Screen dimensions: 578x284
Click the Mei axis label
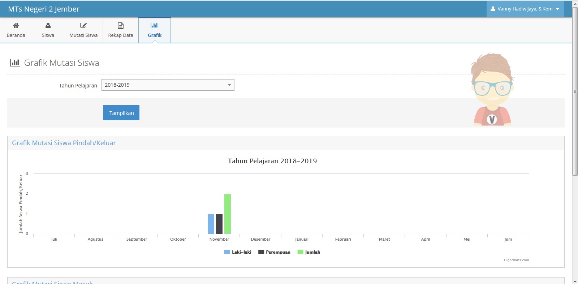coord(467,239)
